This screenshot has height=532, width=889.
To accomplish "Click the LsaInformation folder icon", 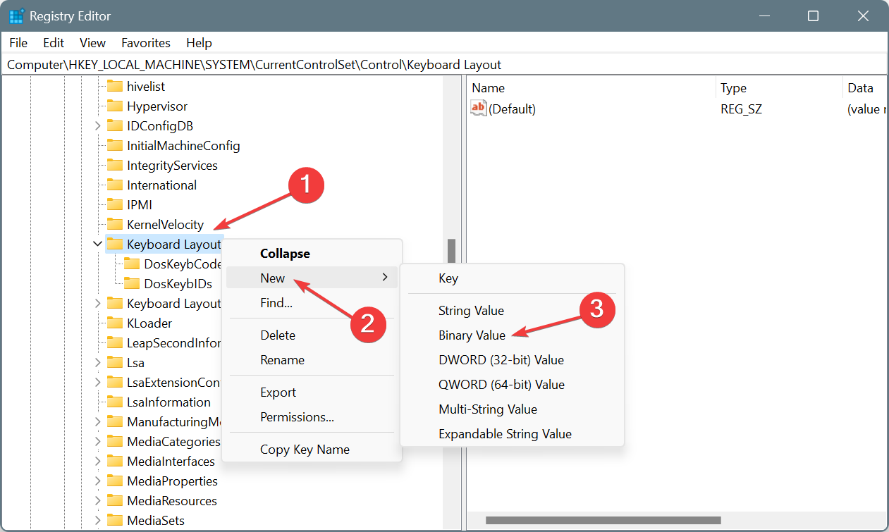I will coord(115,402).
